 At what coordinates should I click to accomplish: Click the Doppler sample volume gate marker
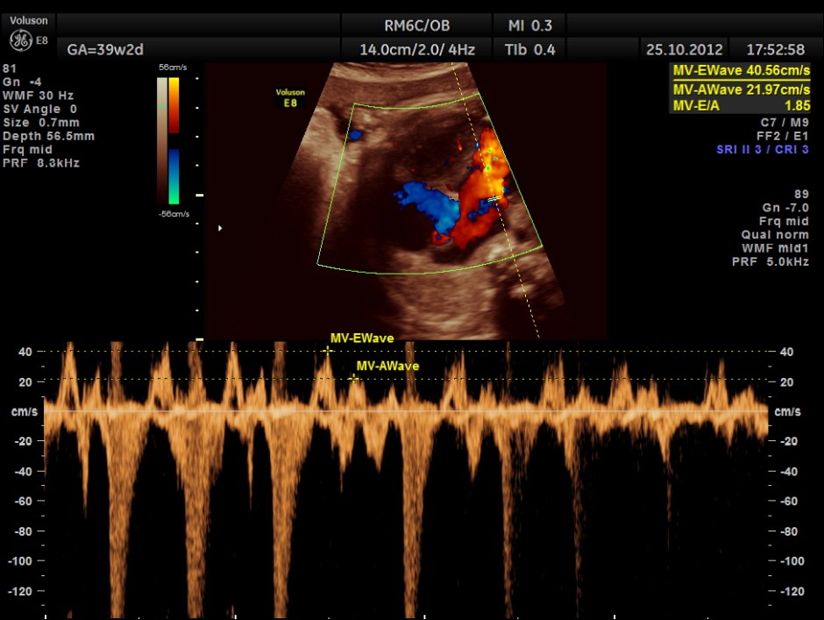point(494,200)
